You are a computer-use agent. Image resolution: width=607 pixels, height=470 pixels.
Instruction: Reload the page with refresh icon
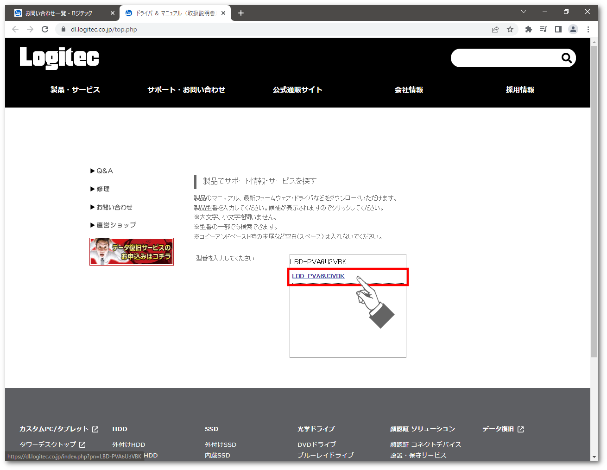[x=45, y=29]
